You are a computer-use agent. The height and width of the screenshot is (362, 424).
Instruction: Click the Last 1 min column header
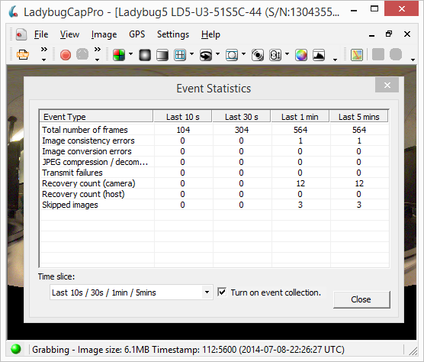coord(300,117)
